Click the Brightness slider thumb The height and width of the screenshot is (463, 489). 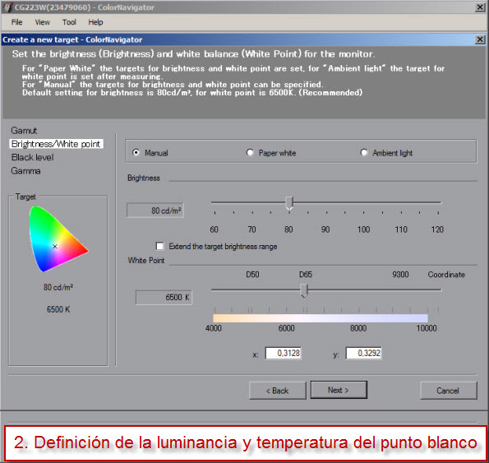[x=289, y=203]
